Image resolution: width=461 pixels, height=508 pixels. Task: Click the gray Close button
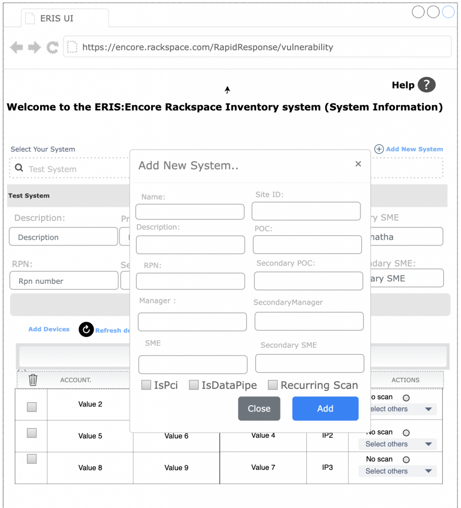(259, 409)
